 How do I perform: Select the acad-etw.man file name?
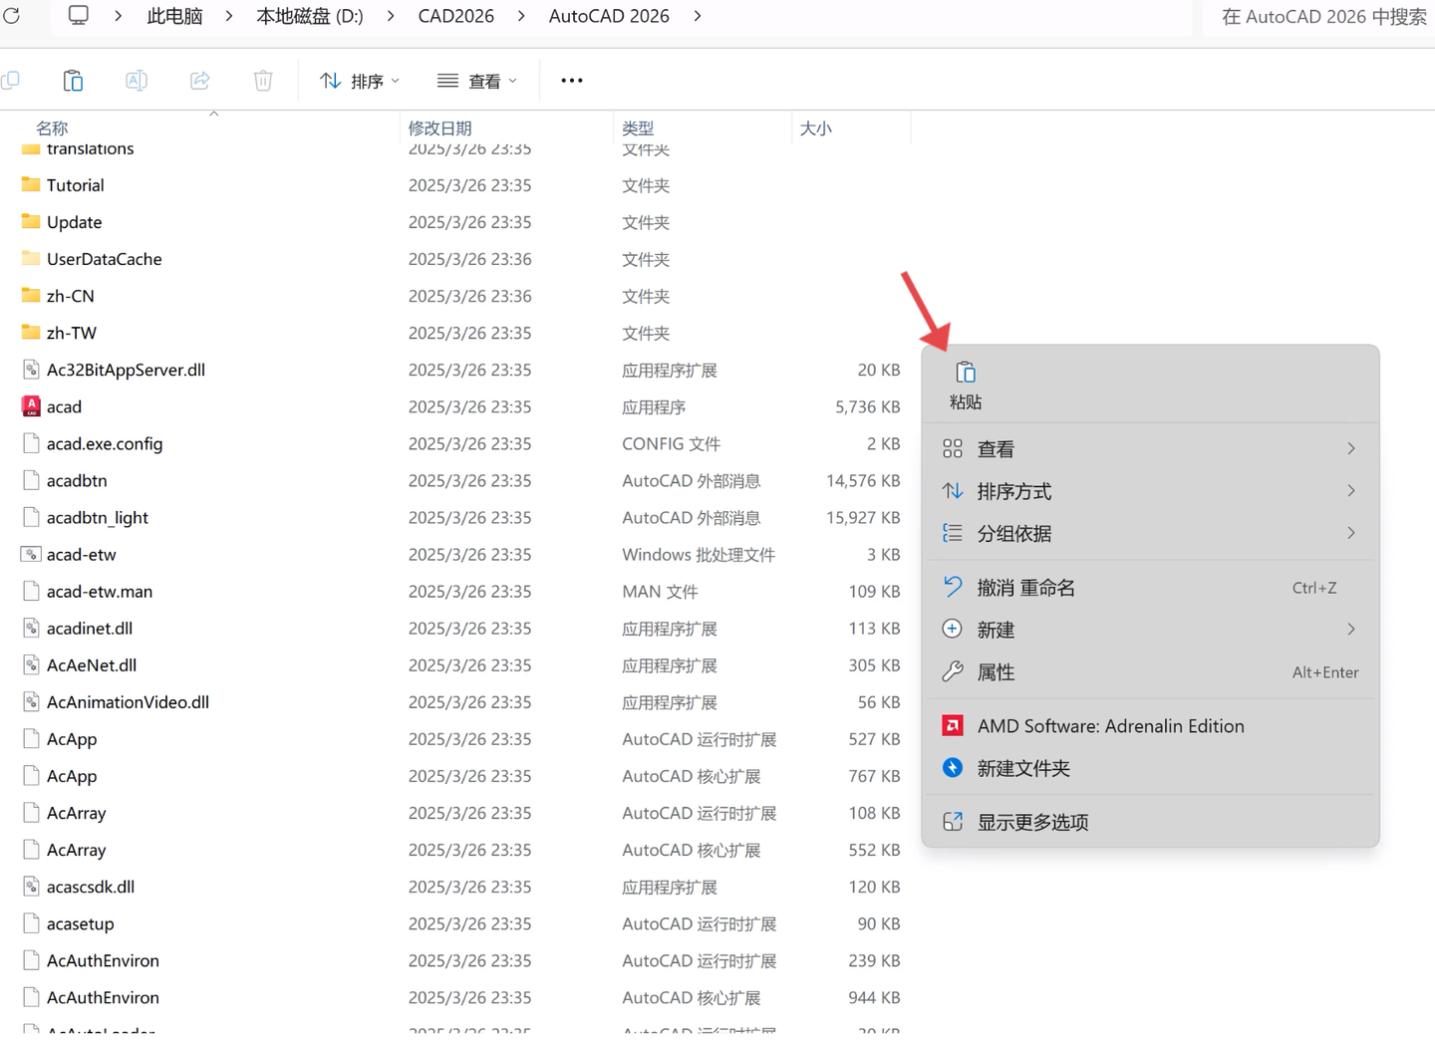pos(100,591)
